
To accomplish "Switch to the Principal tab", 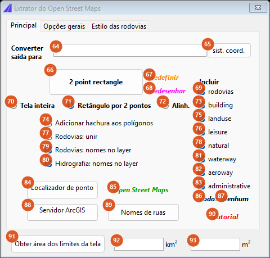I will point(24,25).
